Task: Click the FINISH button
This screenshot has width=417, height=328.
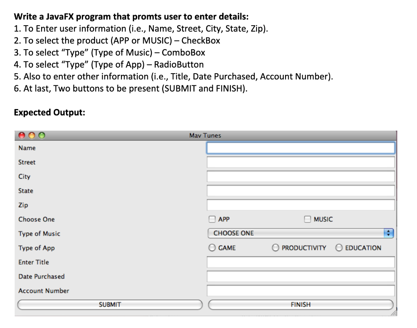Action: [300, 304]
